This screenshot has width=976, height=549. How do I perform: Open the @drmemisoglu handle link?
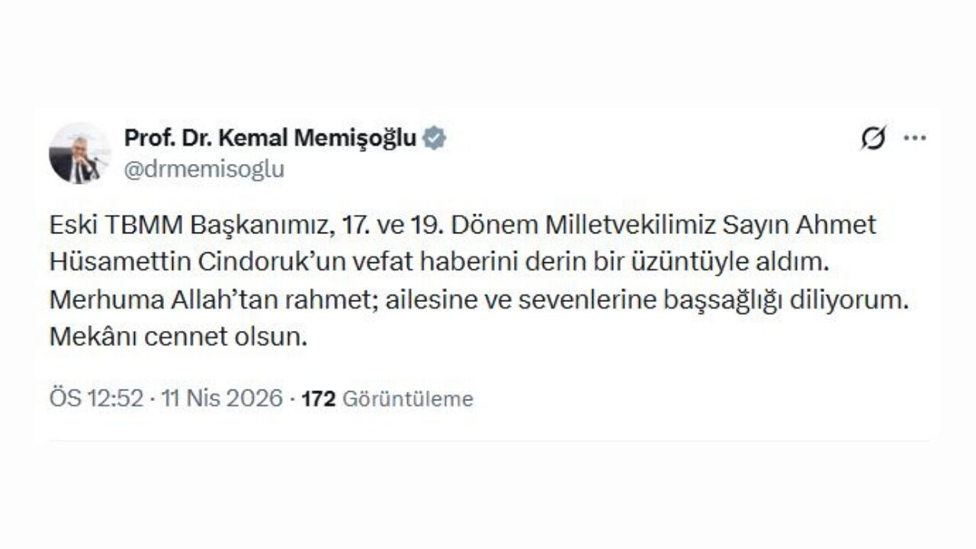204,169
